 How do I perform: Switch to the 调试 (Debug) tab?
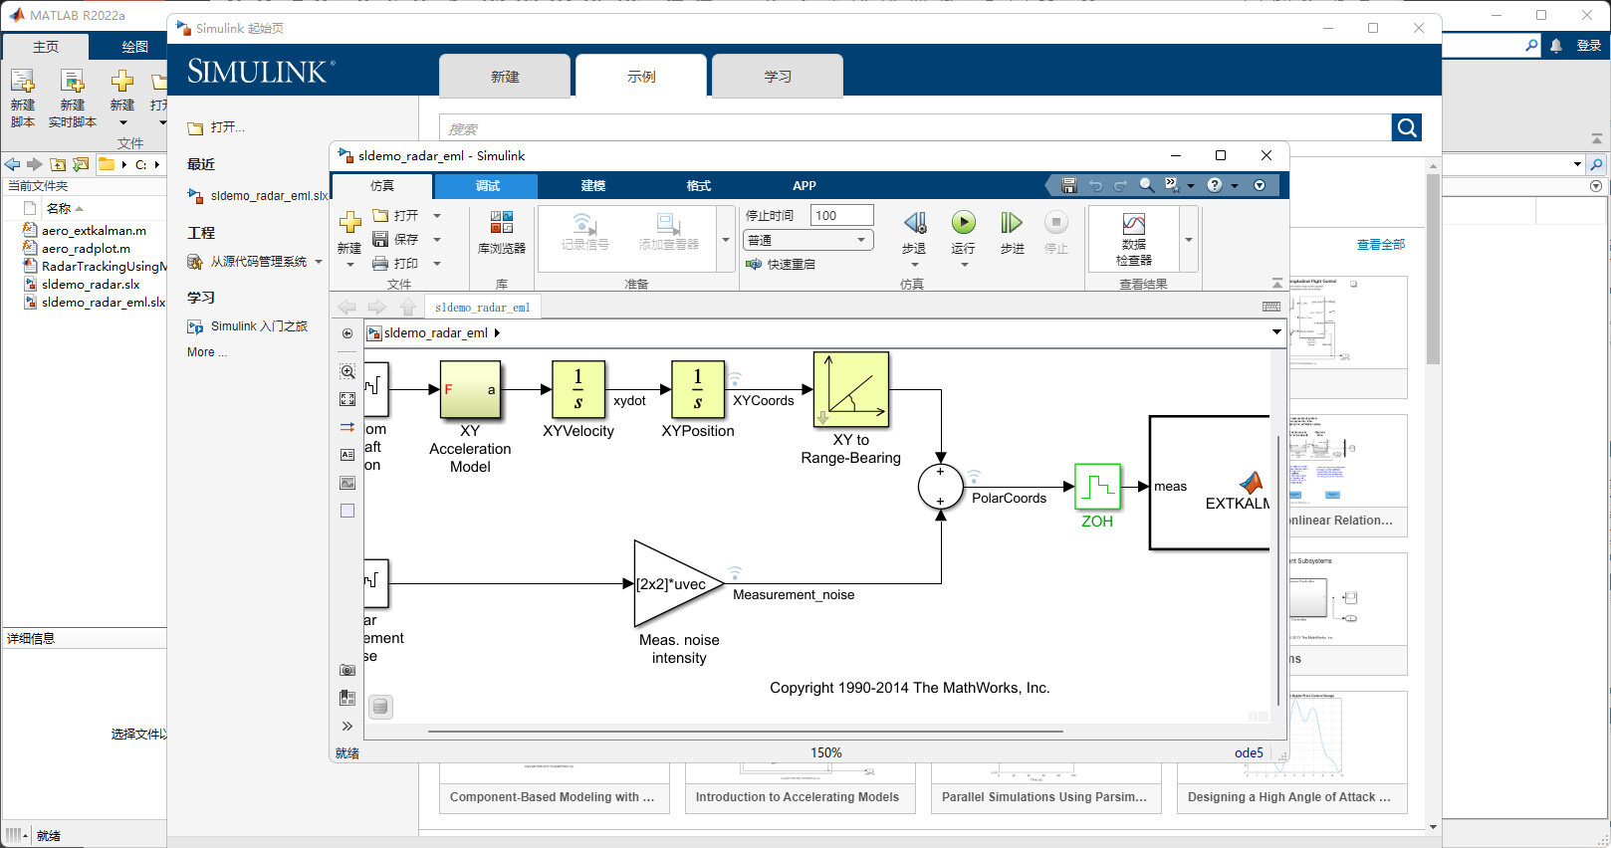(487, 185)
